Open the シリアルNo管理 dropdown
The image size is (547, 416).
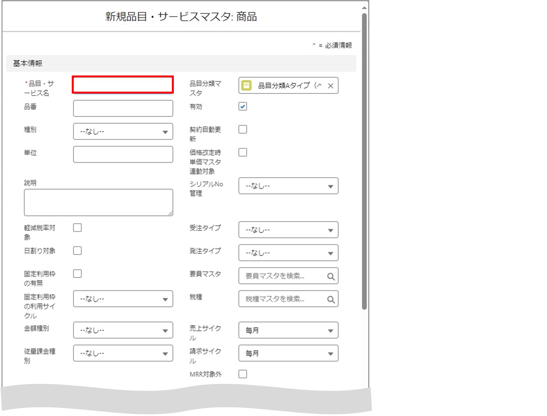(288, 186)
